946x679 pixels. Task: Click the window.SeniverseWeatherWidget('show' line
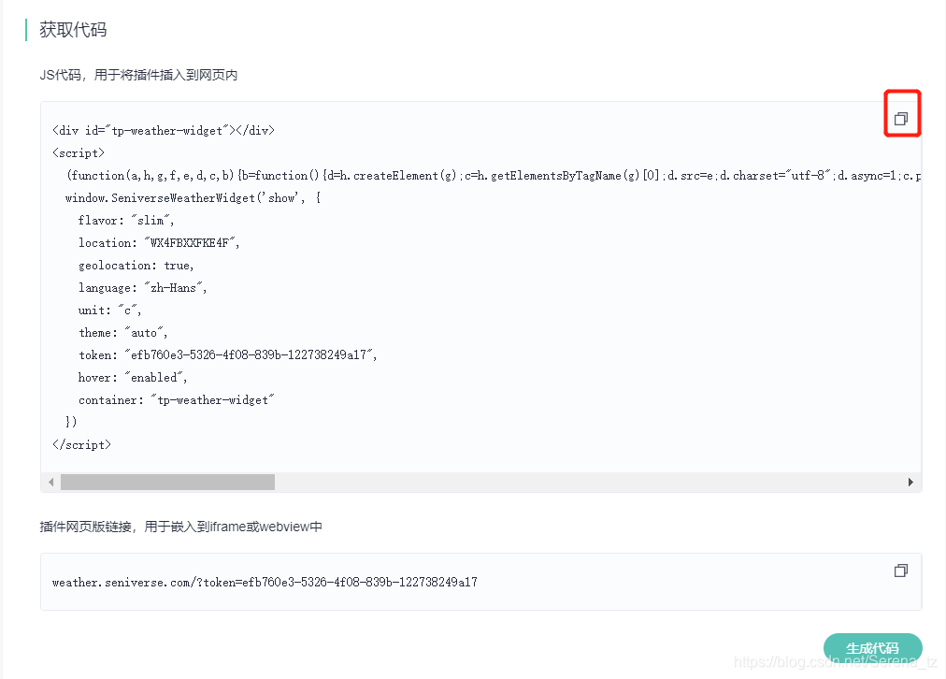point(193,198)
